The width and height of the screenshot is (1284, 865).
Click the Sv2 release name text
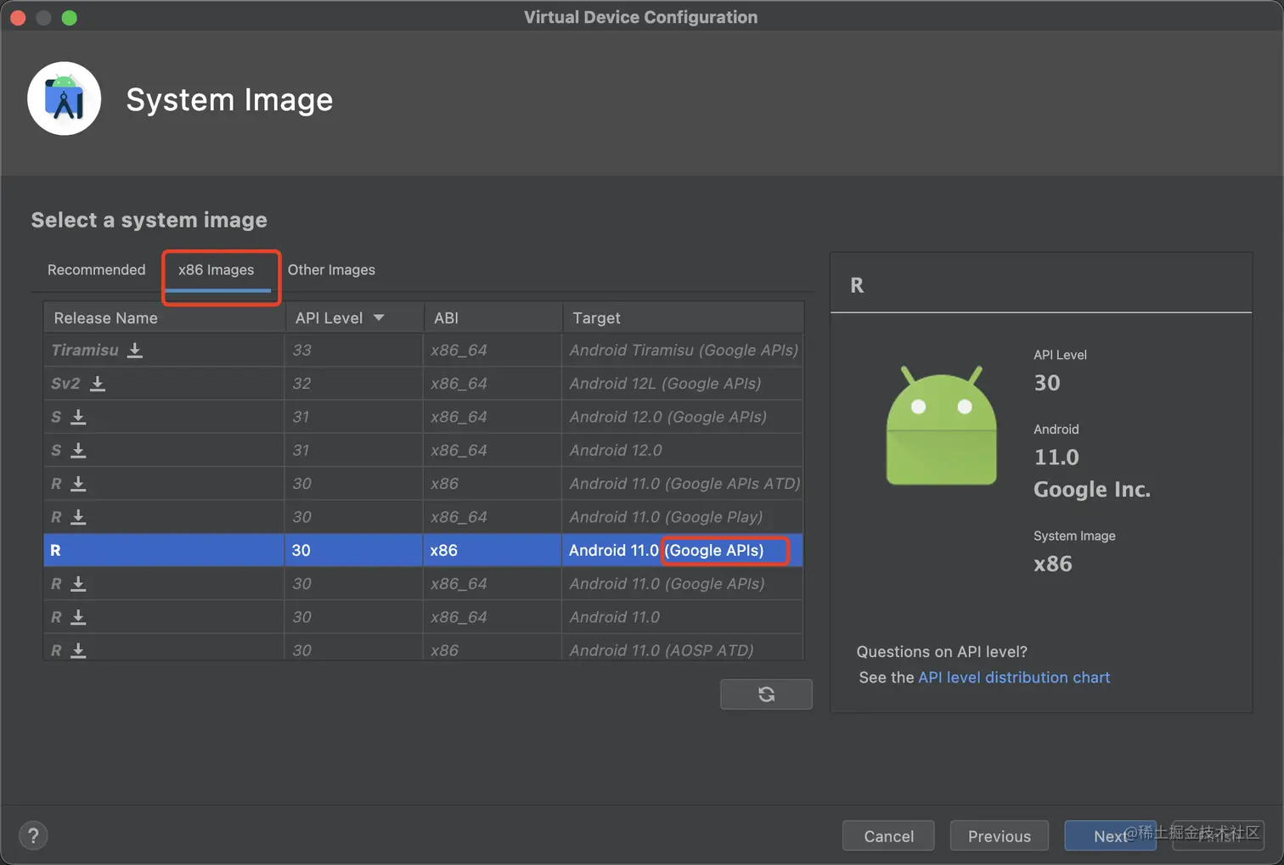pyautogui.click(x=65, y=383)
